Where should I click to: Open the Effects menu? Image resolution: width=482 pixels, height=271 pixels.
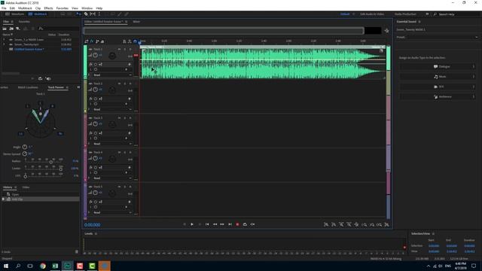48,8
